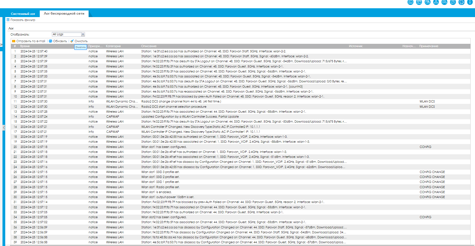The height and width of the screenshot is (246, 475).
Task: Click WLAN DCS note in row 12
Action: (x=427, y=107)
